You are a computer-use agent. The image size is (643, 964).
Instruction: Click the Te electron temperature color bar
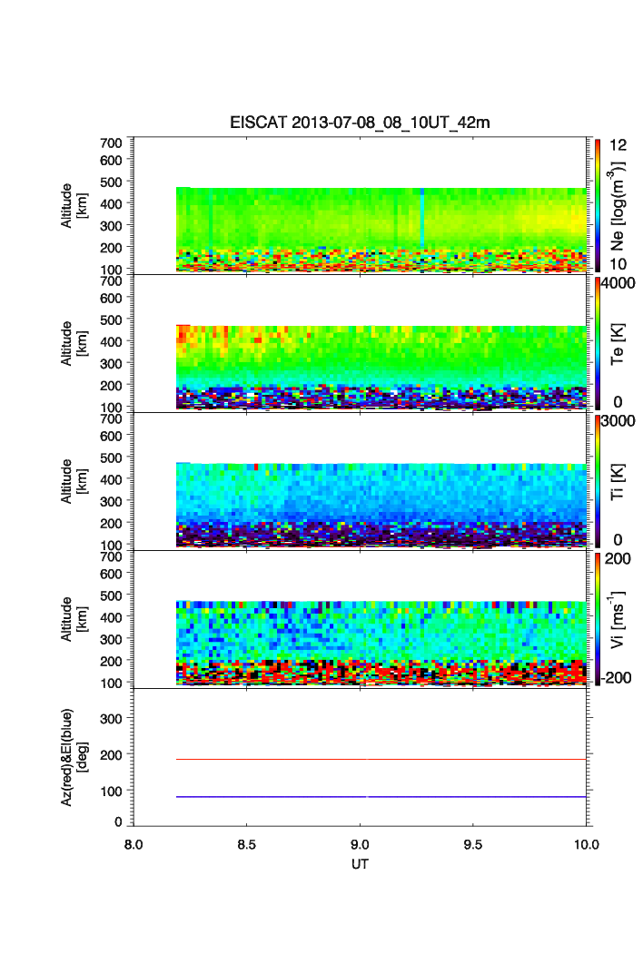(x=598, y=343)
